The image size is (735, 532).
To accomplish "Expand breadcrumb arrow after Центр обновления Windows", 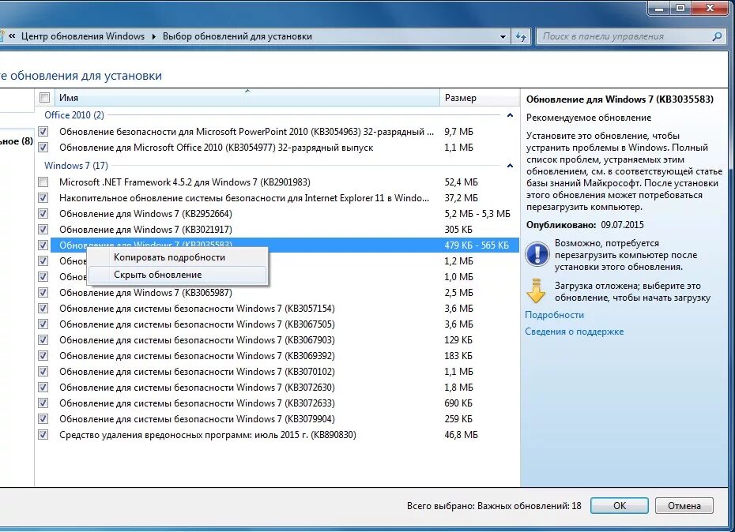I will click(x=154, y=36).
